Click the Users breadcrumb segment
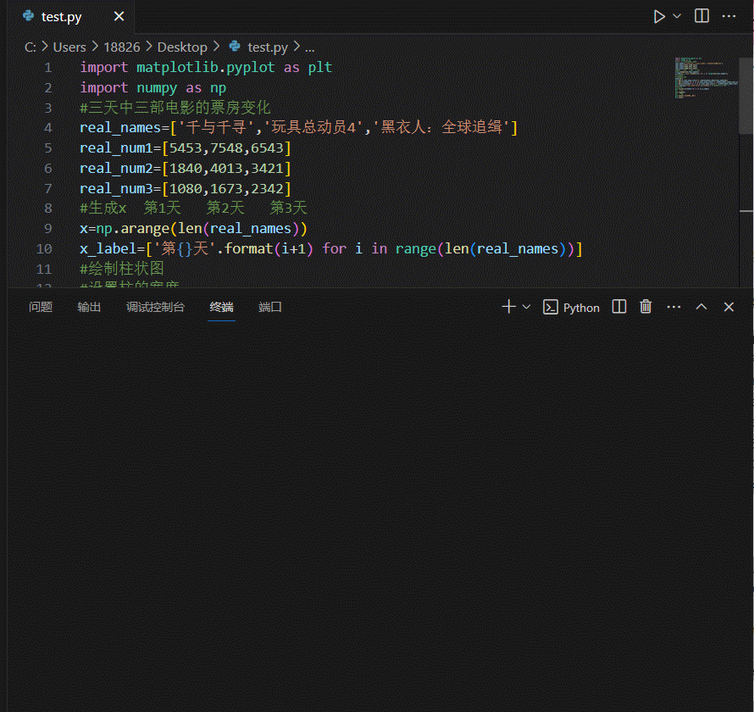 click(69, 47)
